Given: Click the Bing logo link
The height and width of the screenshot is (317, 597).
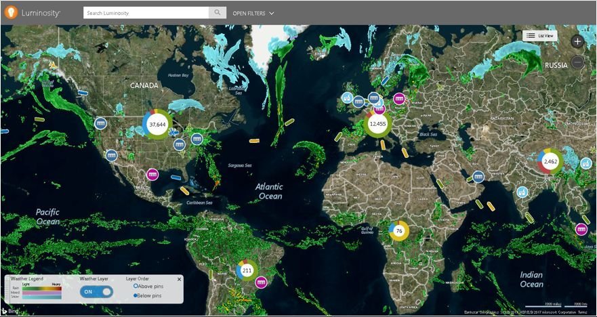Looking at the screenshot, I should point(11,310).
